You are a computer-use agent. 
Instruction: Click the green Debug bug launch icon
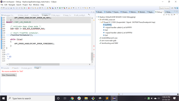tap(55, 8)
